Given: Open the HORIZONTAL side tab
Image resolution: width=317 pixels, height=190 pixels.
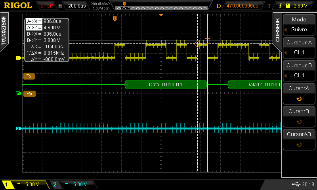Looking at the screenshot, I should pos(4,31).
